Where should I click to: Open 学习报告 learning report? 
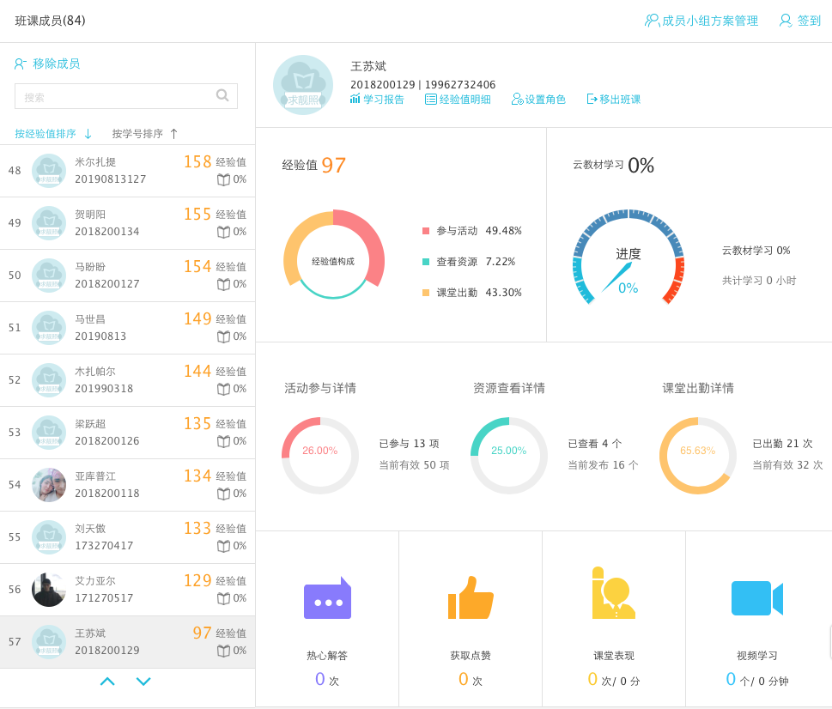pyautogui.click(x=377, y=100)
